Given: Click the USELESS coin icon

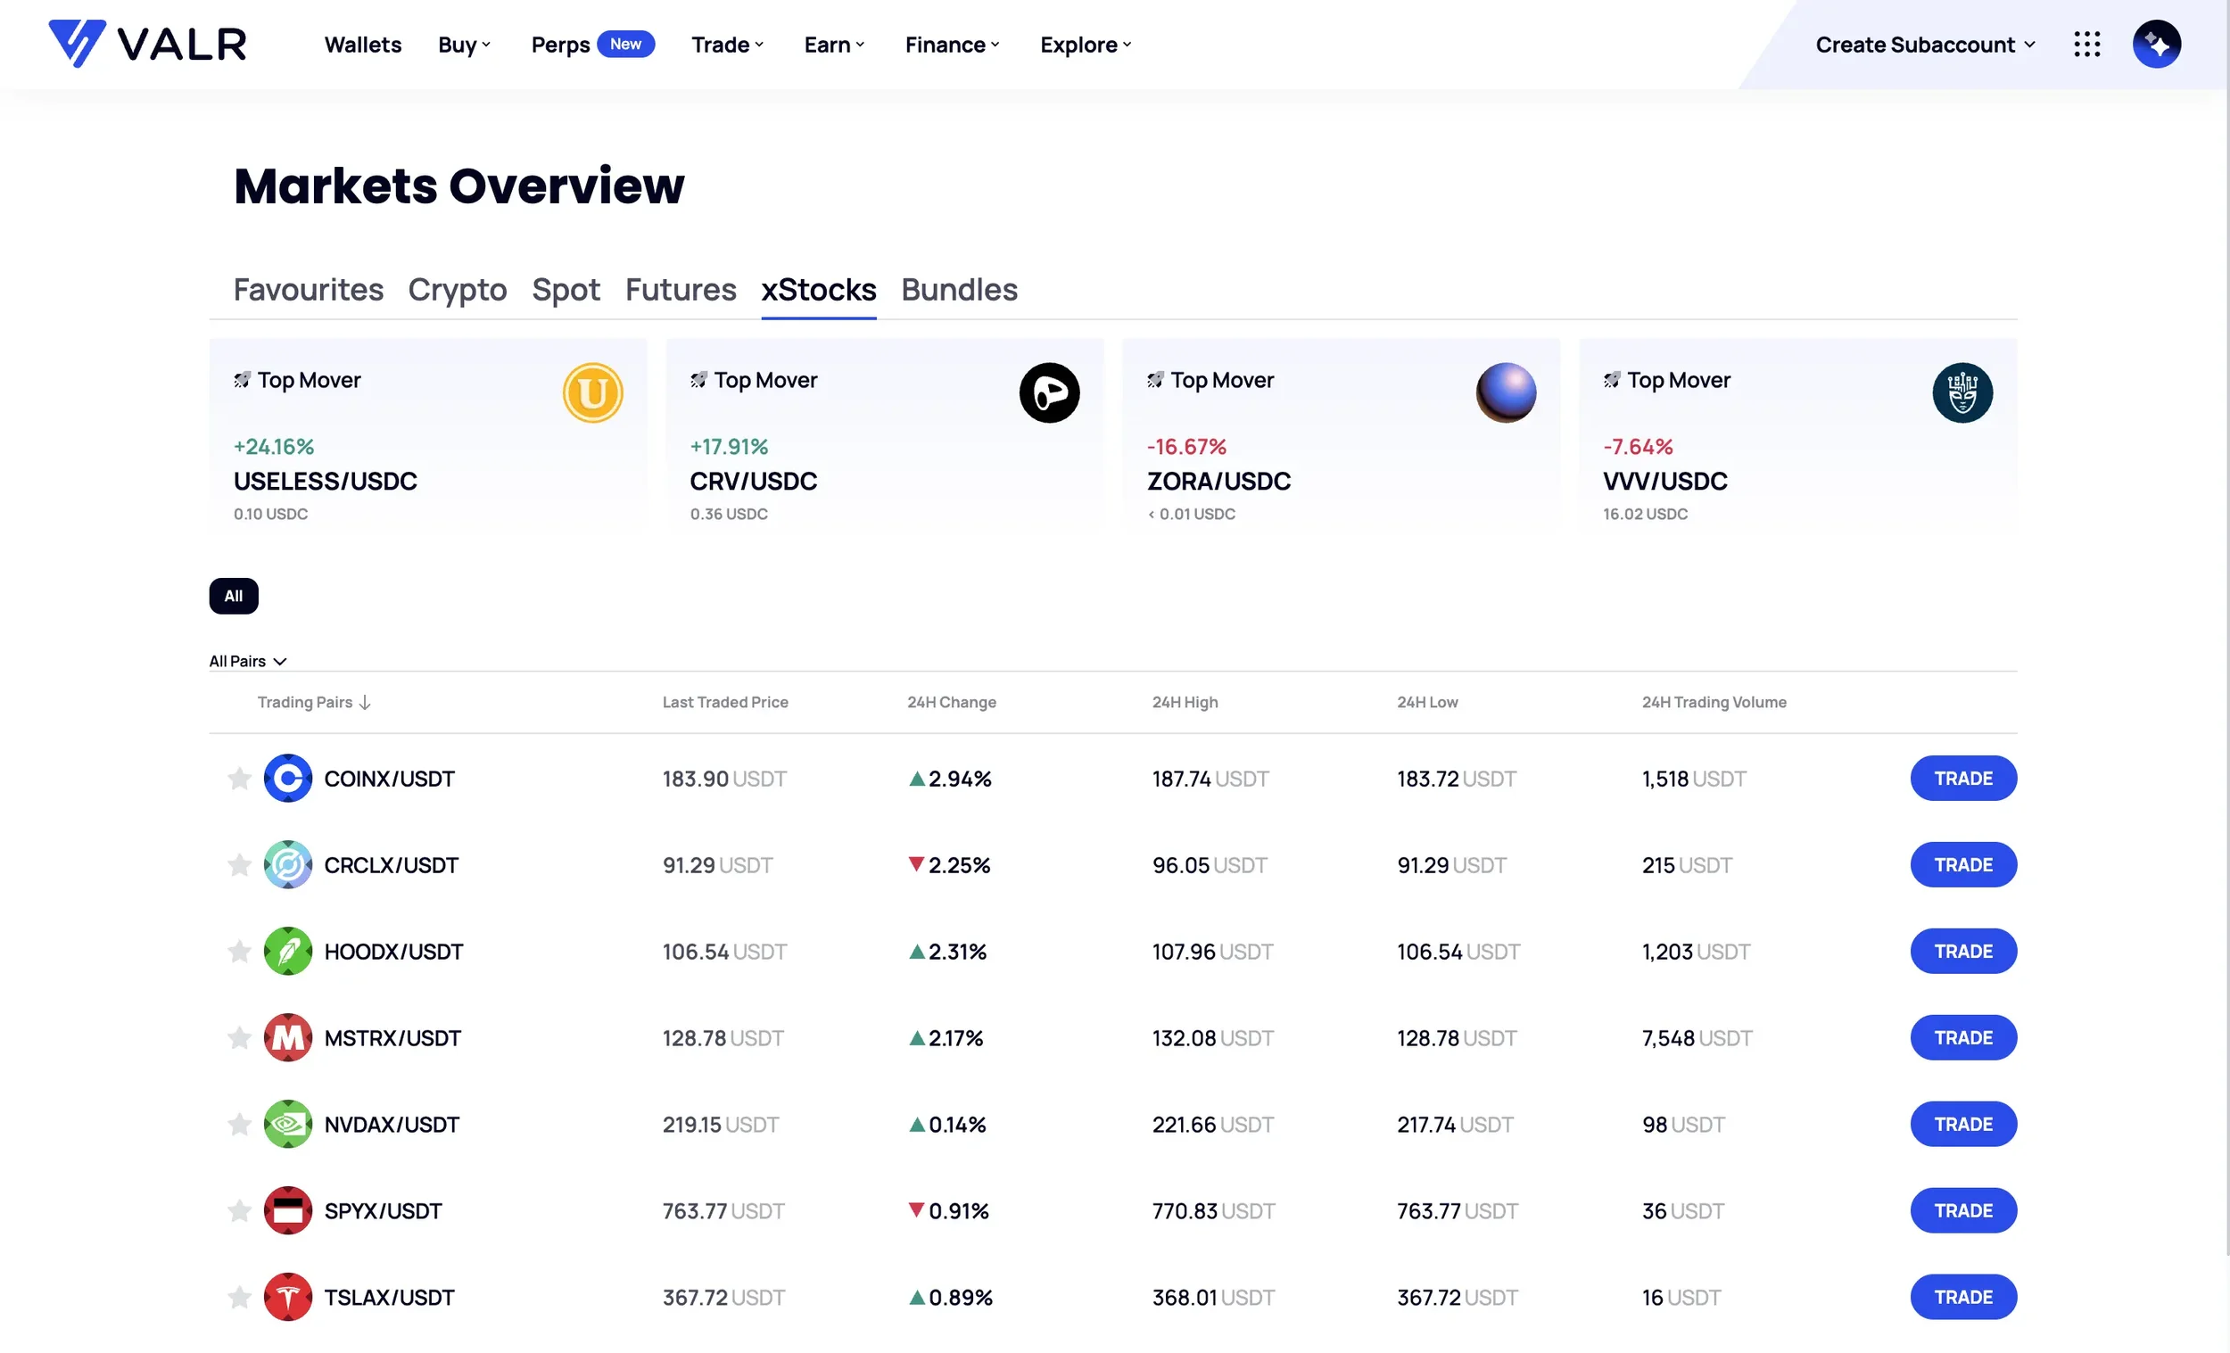Looking at the screenshot, I should [593, 392].
